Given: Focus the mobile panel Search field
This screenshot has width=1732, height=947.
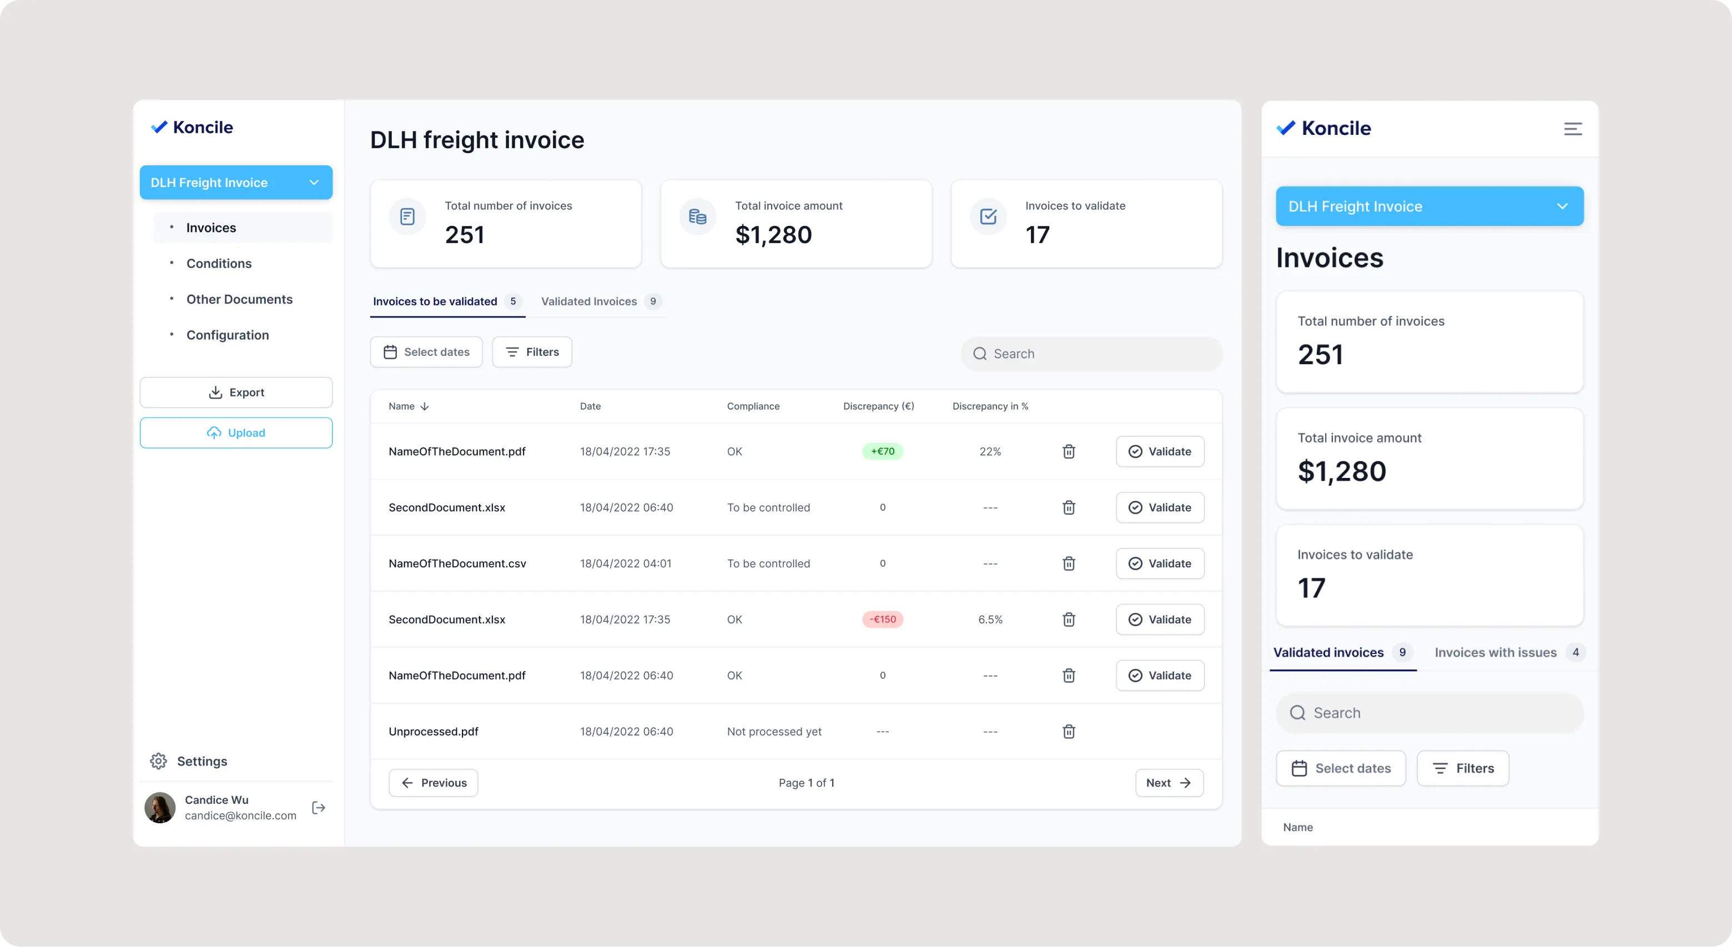Looking at the screenshot, I should pos(1429,712).
